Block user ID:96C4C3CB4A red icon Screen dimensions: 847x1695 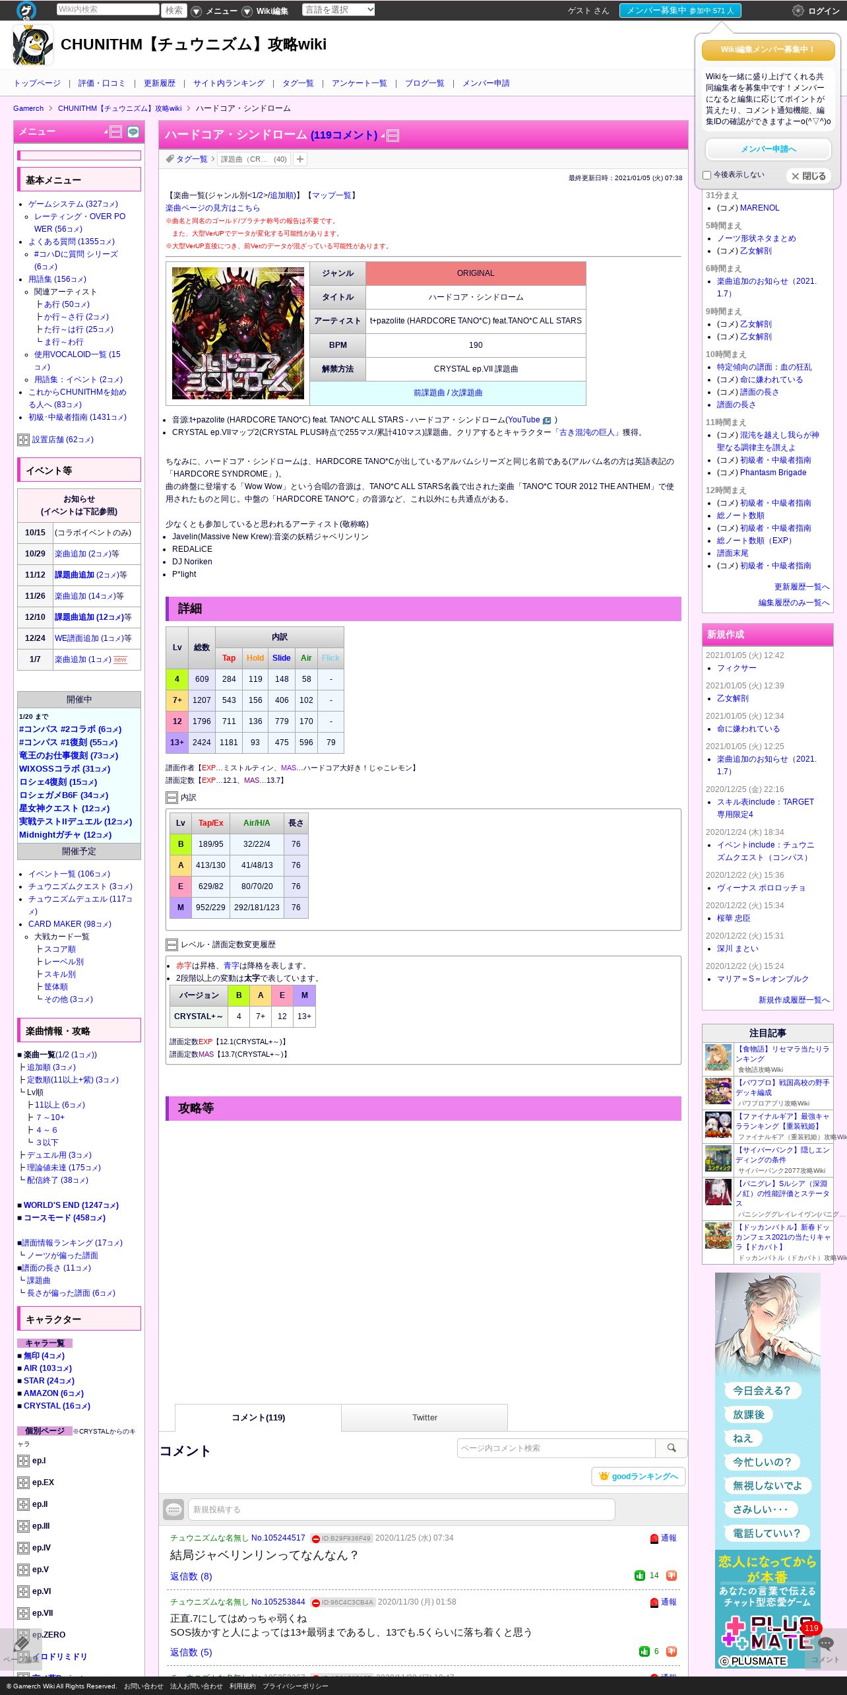[x=316, y=1603]
